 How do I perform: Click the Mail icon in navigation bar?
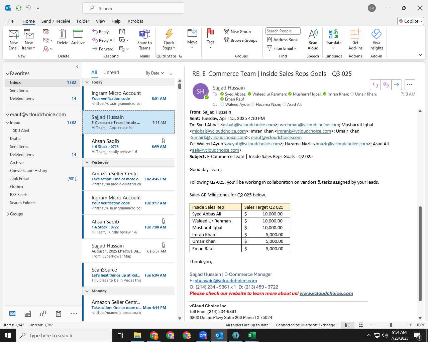[12, 314]
